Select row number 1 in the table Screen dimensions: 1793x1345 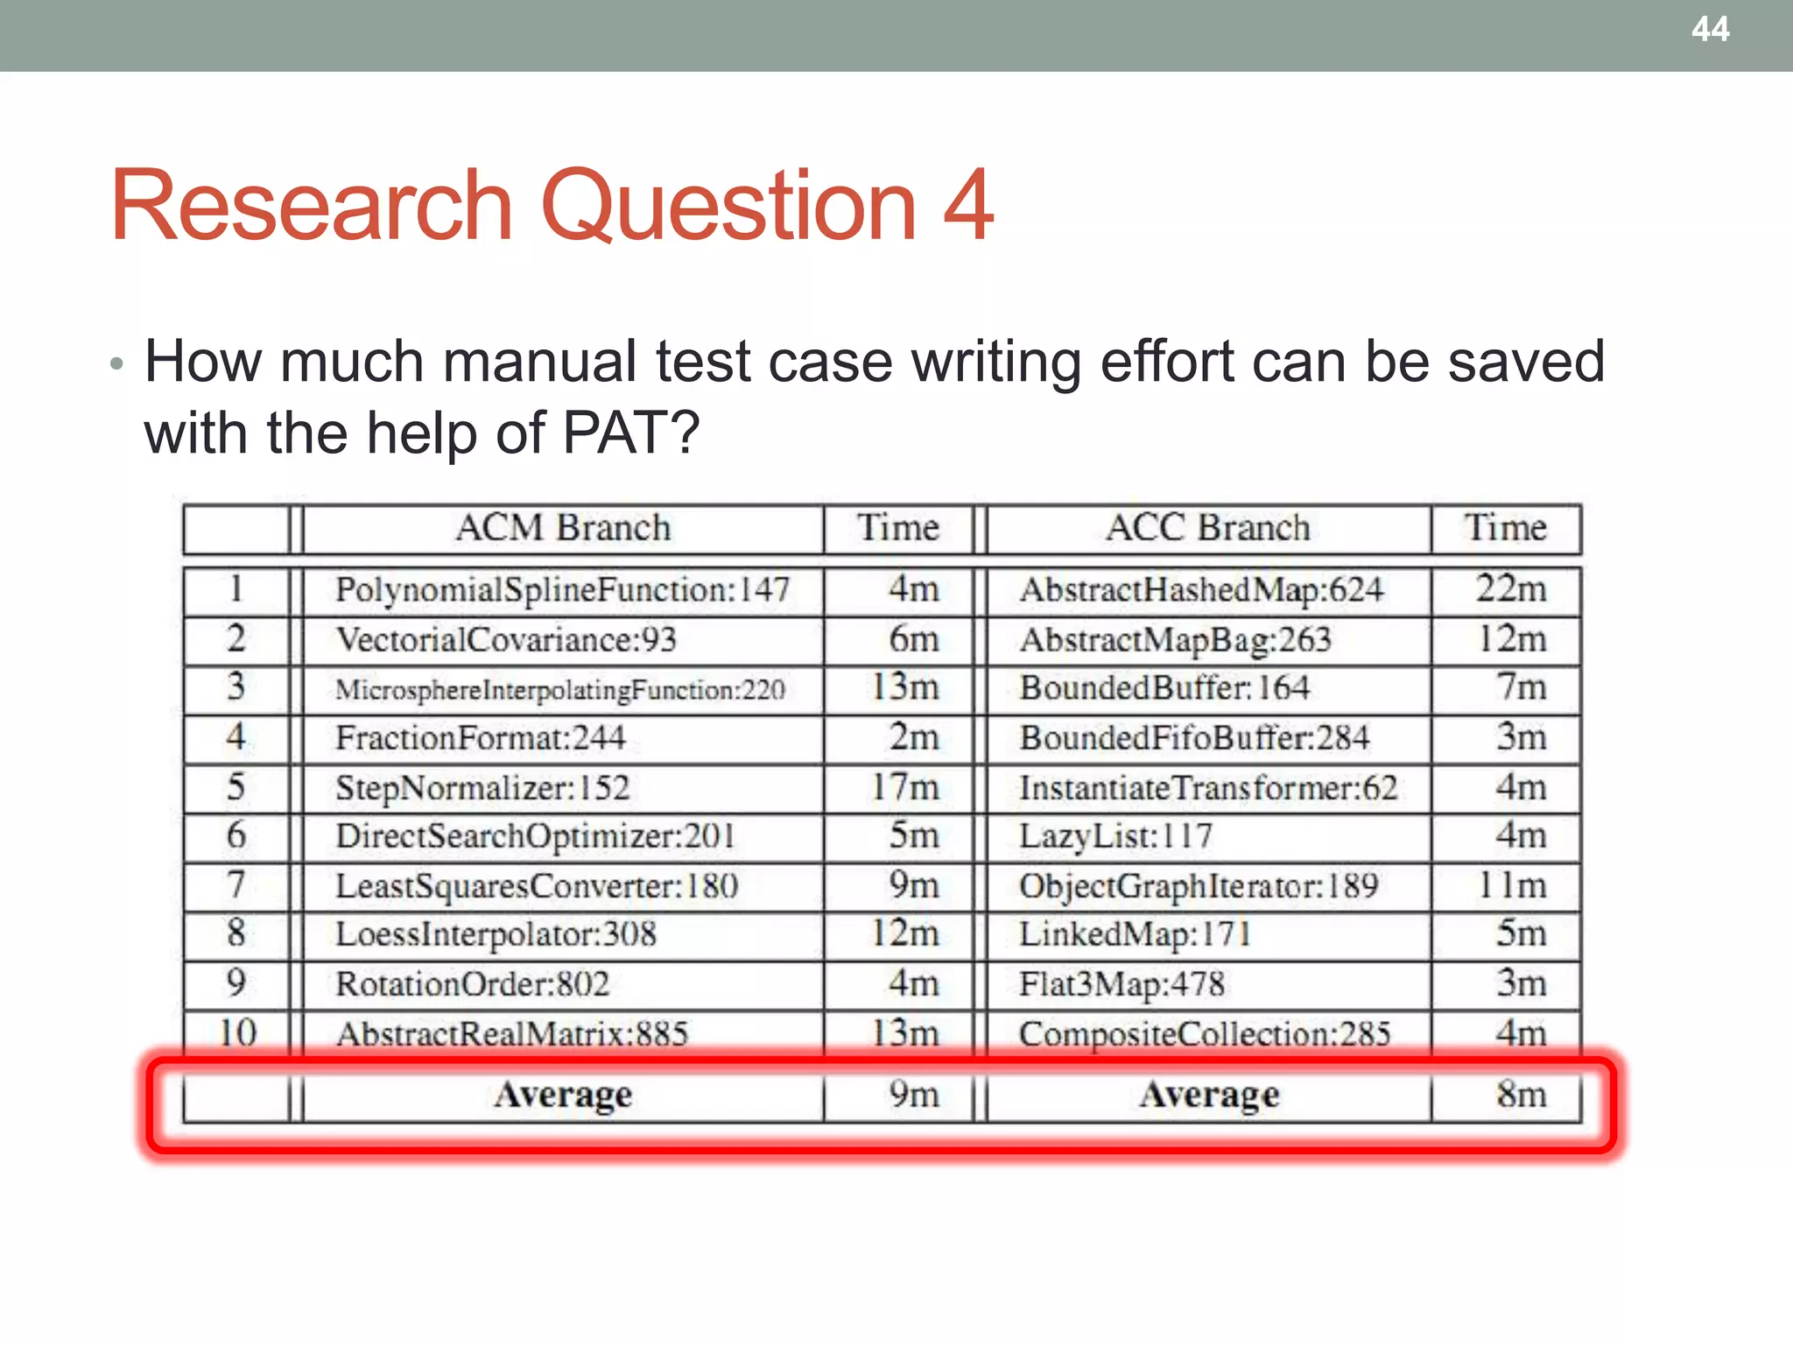point(236,588)
